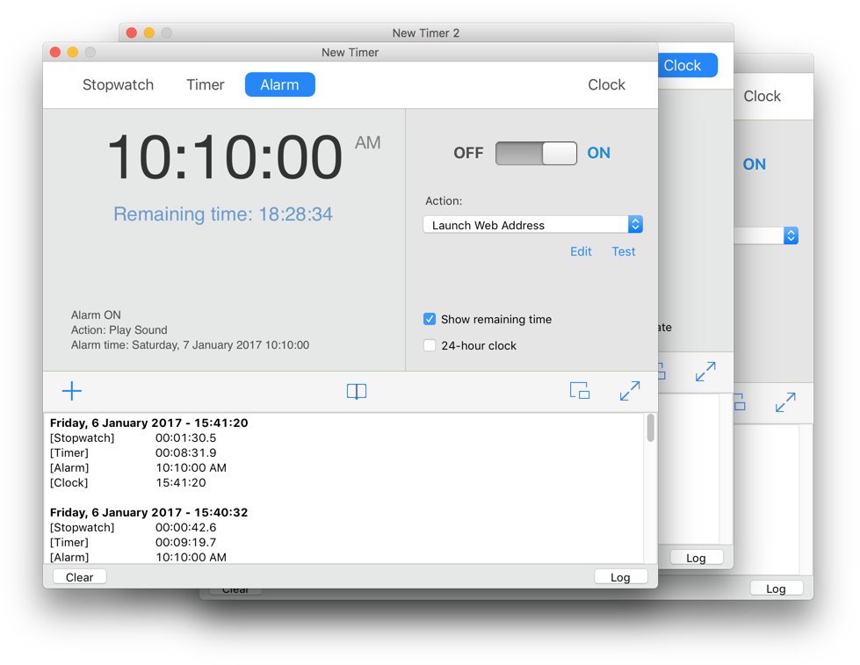Viewport: 860px width, 665px height.
Task: Close the New Timer 2 window with red button
Action: pos(132,33)
